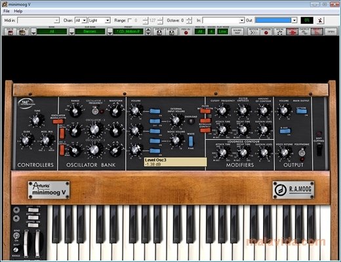Click the pitch bend wheel
Screen dimensions: 341x262
tap(26, 244)
